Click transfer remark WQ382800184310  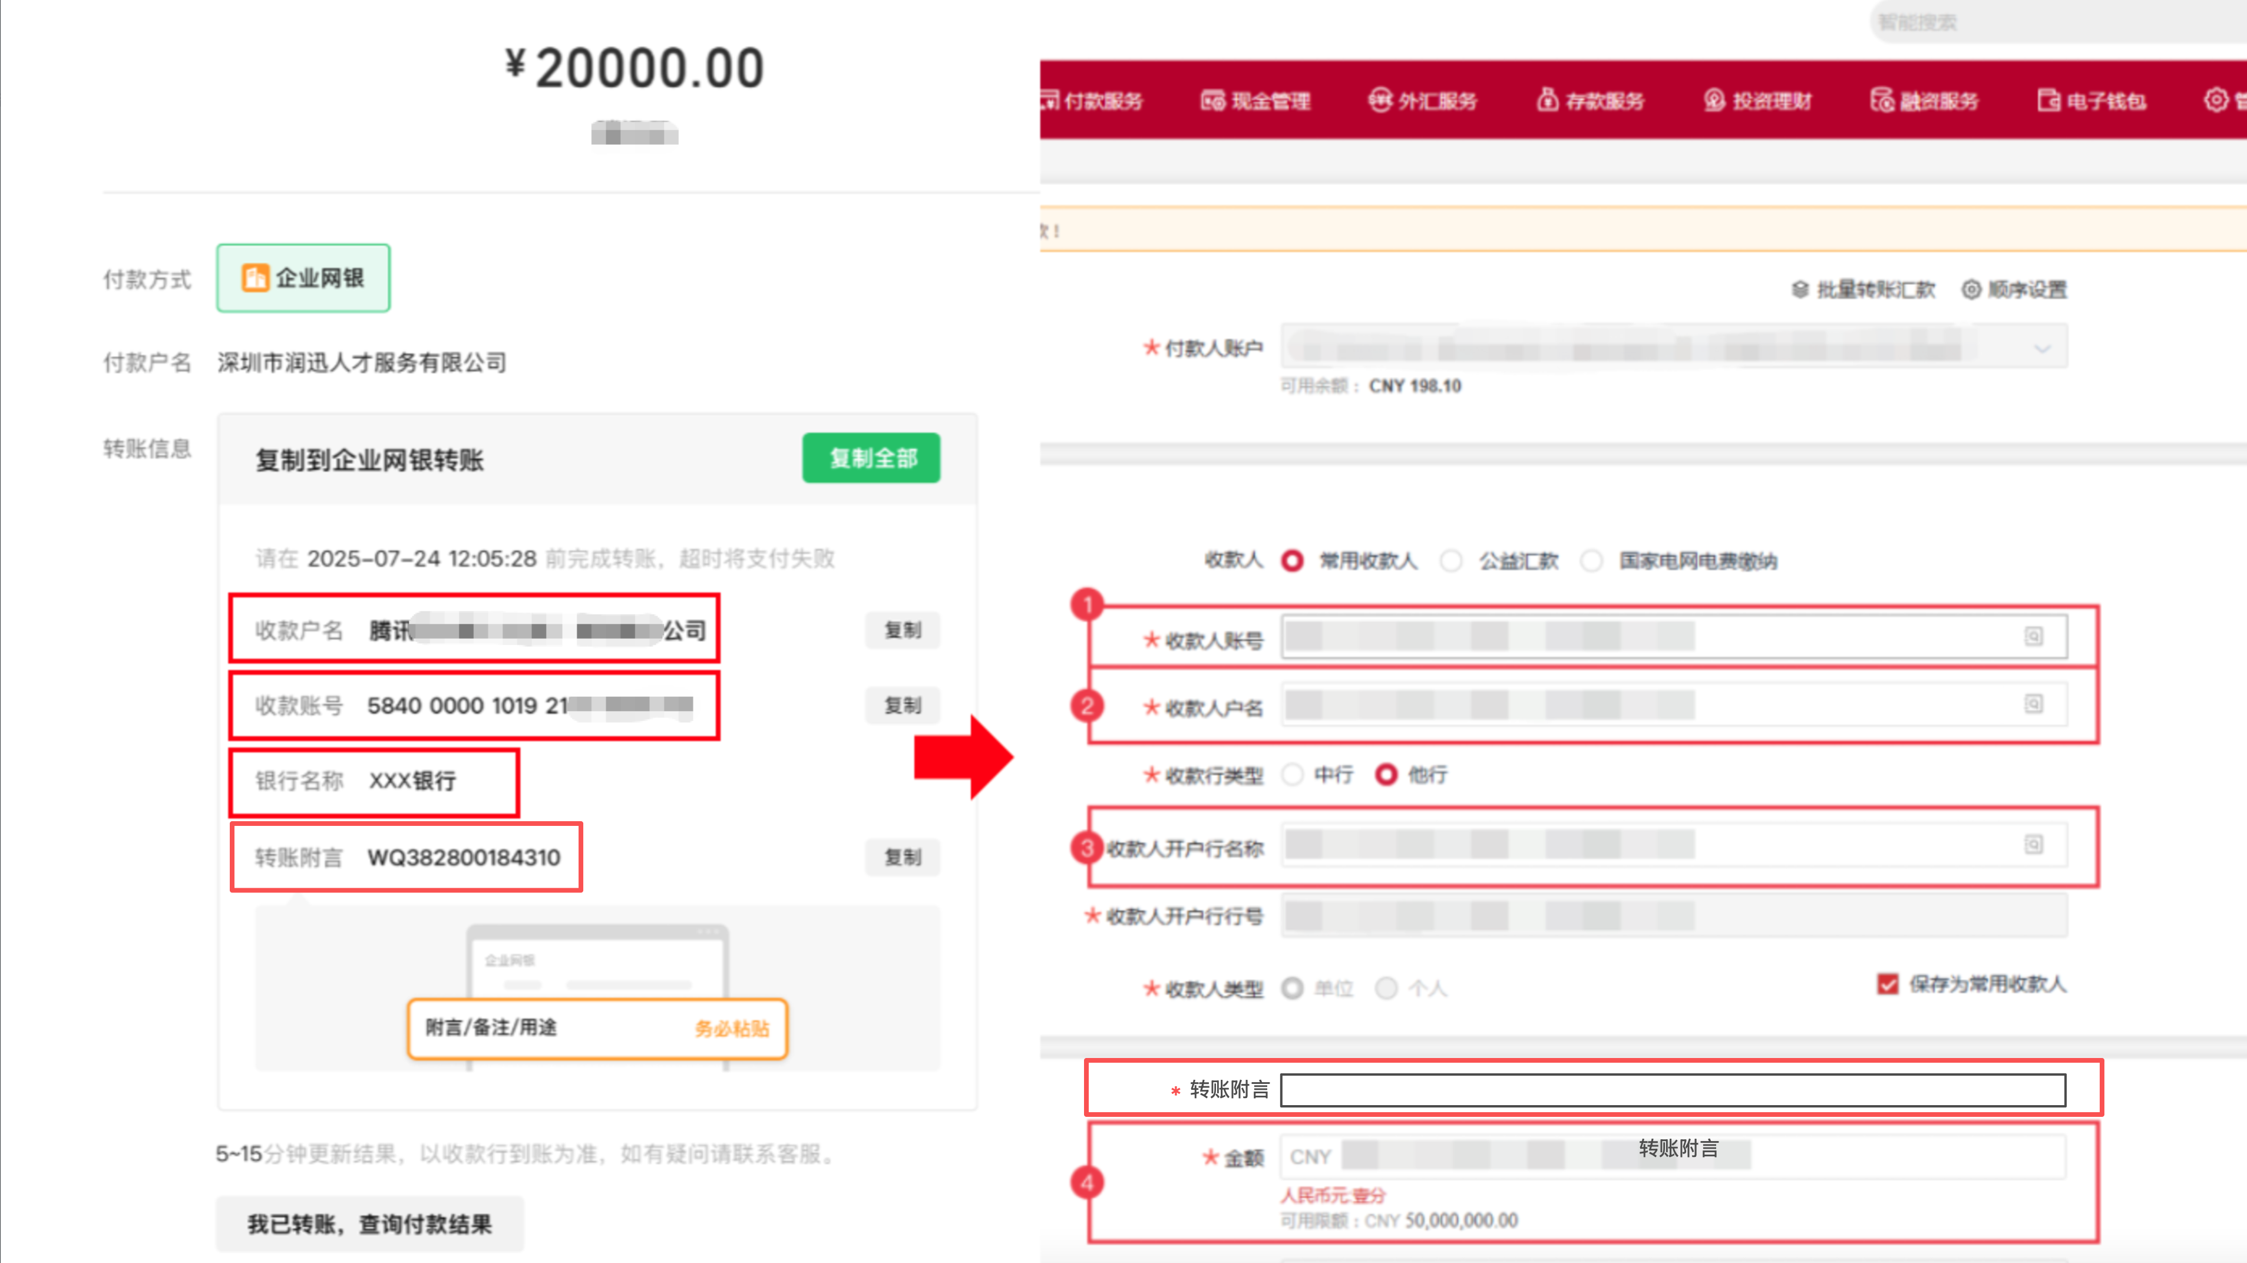click(x=464, y=857)
